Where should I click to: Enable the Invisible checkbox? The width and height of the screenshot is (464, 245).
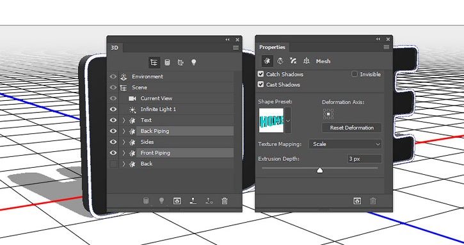click(x=354, y=74)
